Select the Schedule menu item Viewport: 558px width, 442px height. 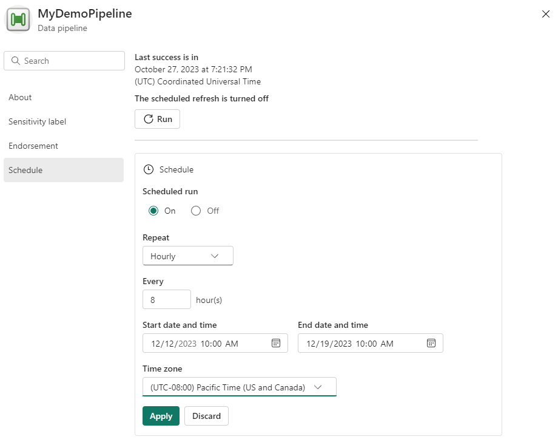pyautogui.click(x=64, y=170)
